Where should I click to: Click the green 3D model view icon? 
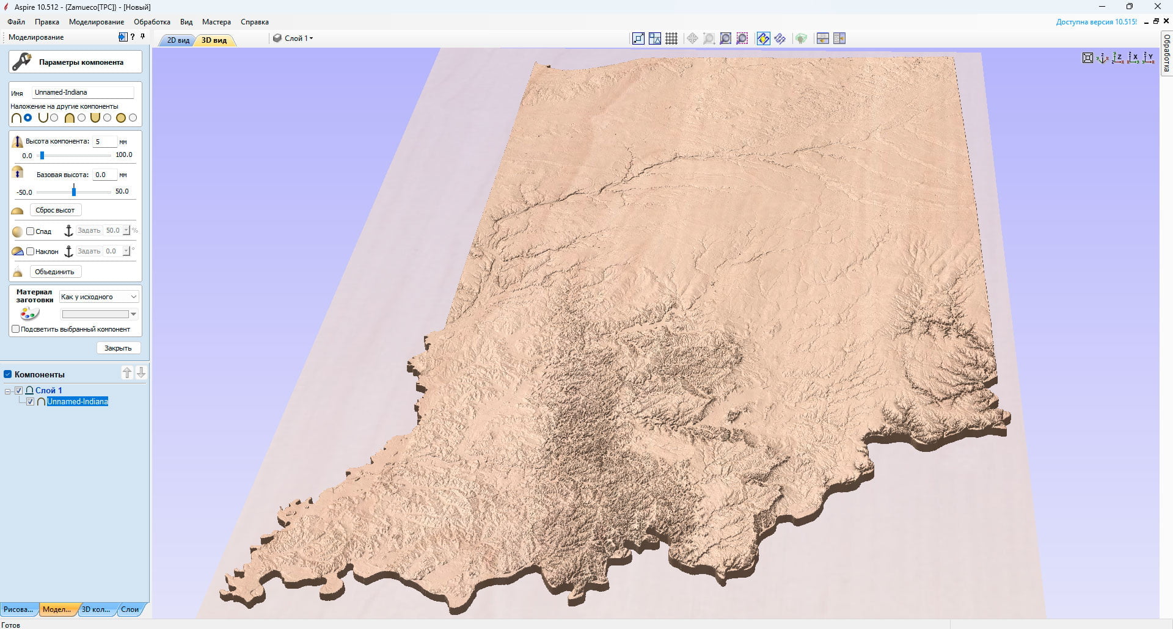(801, 38)
